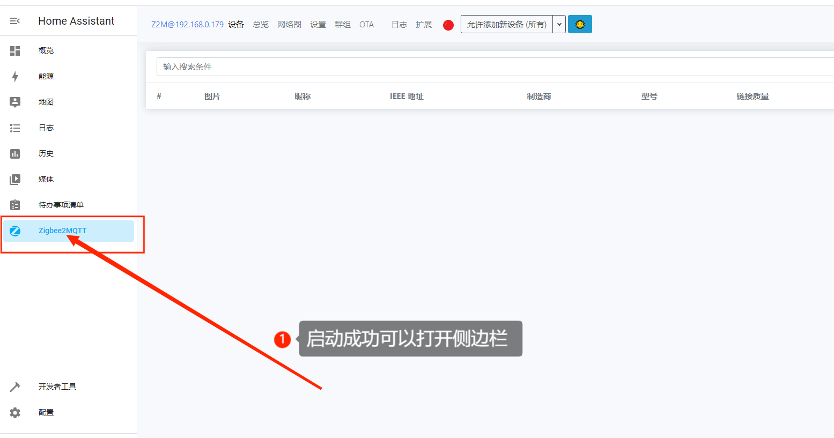
Task: Sort by 链接质量 column header
Action: click(752, 96)
